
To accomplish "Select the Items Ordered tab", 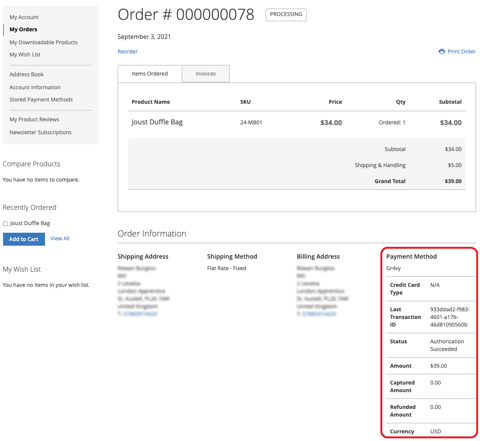I will click(x=150, y=74).
